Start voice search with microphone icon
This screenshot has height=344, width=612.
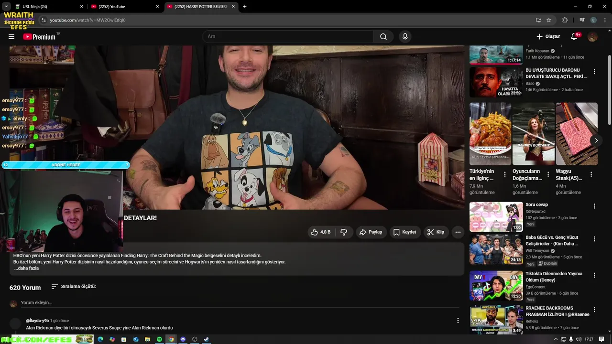click(x=405, y=37)
